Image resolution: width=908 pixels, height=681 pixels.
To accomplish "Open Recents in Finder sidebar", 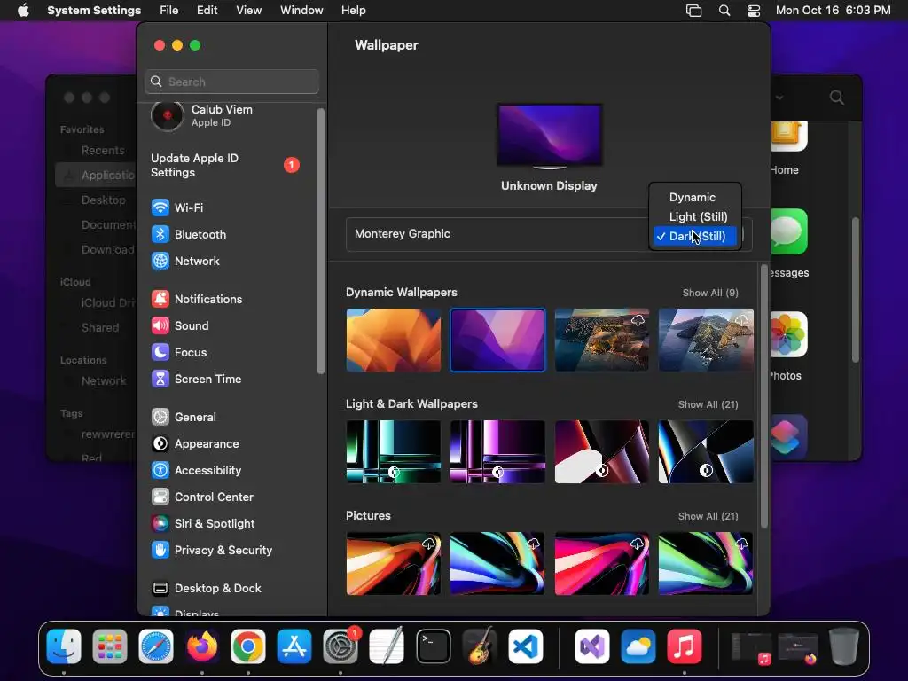I will pyautogui.click(x=103, y=151).
